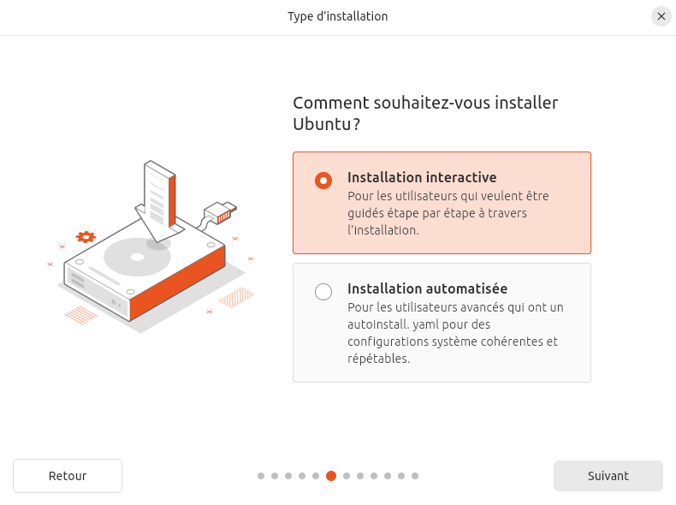
Task: Select the Installation automatisée radio button
Action: 323,292
